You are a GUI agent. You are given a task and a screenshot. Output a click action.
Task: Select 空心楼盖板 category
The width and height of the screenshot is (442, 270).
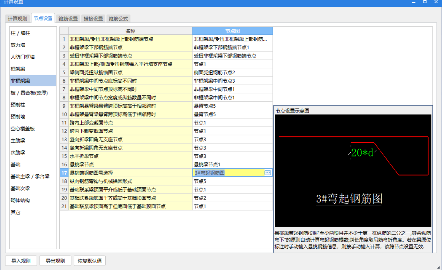pos(33,129)
